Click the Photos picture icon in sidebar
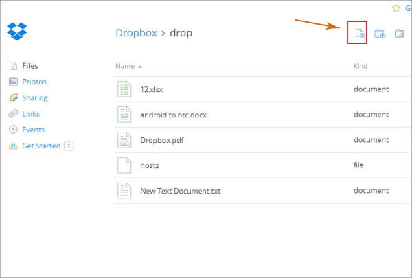The width and height of the screenshot is (412, 278). tap(13, 82)
